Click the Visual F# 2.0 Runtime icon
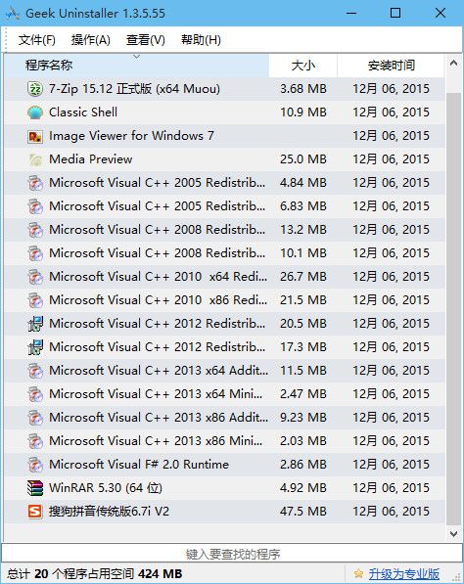 (x=35, y=465)
